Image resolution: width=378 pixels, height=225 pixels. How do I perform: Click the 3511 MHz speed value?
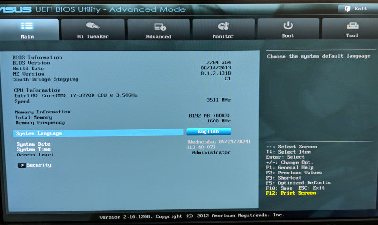pos(219,100)
